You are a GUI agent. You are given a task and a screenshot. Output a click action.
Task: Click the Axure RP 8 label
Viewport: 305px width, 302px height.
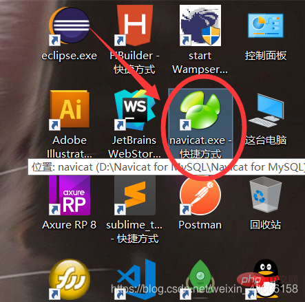69,225
